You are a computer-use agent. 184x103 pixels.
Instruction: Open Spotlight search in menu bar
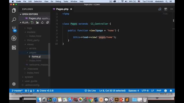click(x=166, y=1)
